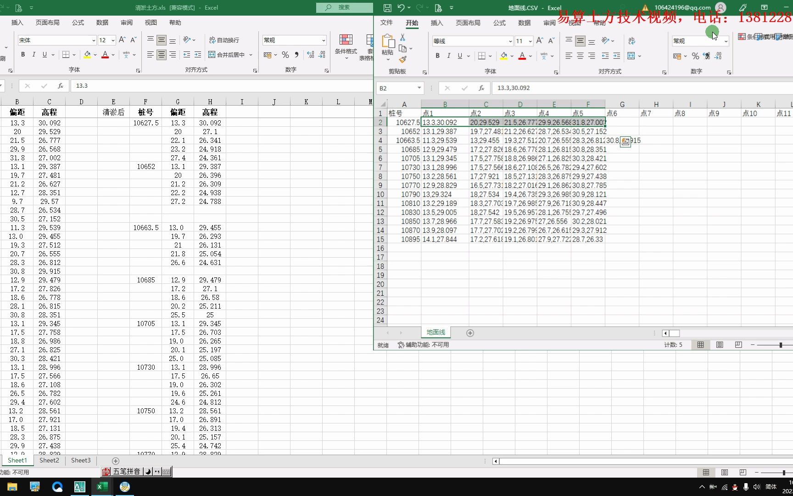Screen dimensions: 793x496
Task: Click the 搜索 box in 清淤土方.xls
Action: coord(345,7)
